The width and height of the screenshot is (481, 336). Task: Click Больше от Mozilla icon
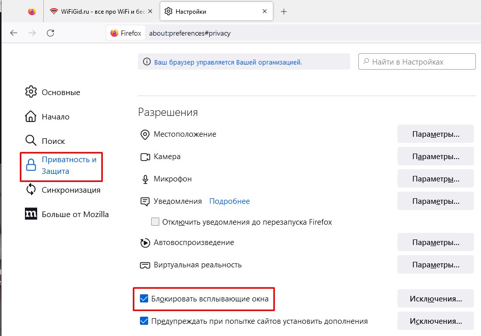[31, 214]
